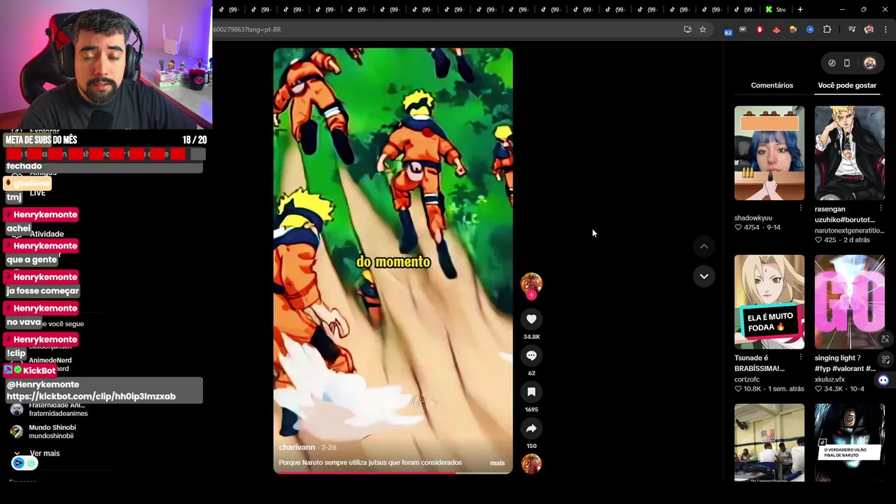Image resolution: width=896 pixels, height=504 pixels.
Task: Open the narutonextgeneratitio creator name
Action: pyautogui.click(x=849, y=230)
